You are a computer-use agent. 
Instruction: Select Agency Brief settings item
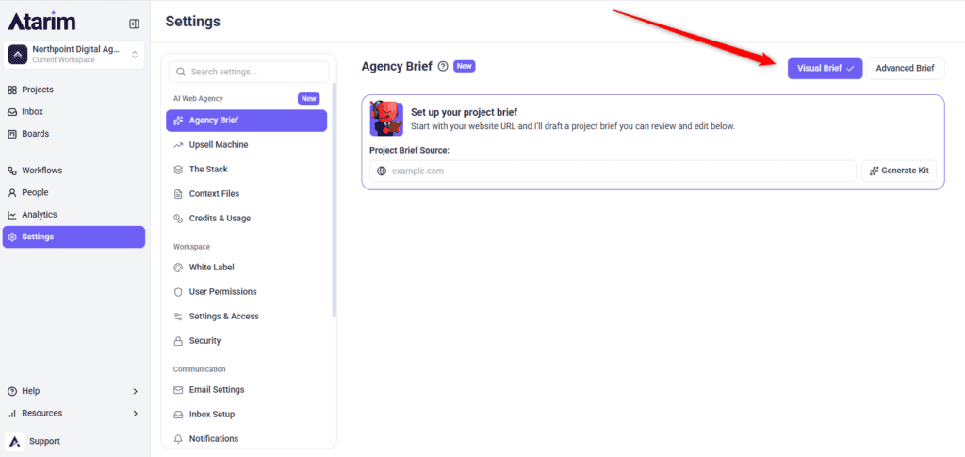click(246, 121)
